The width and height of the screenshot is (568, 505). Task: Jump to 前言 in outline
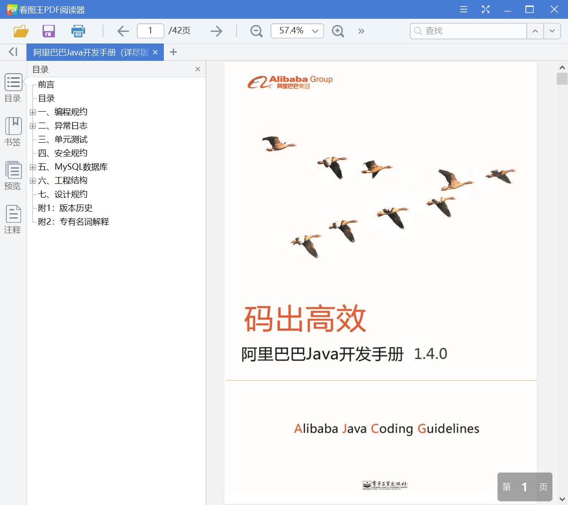(x=46, y=85)
